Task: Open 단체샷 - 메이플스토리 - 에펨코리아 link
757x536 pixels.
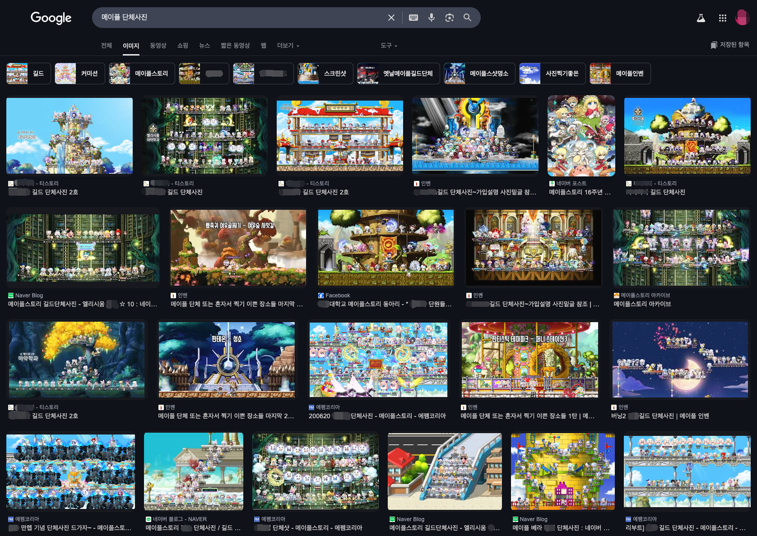Action: pos(308,528)
